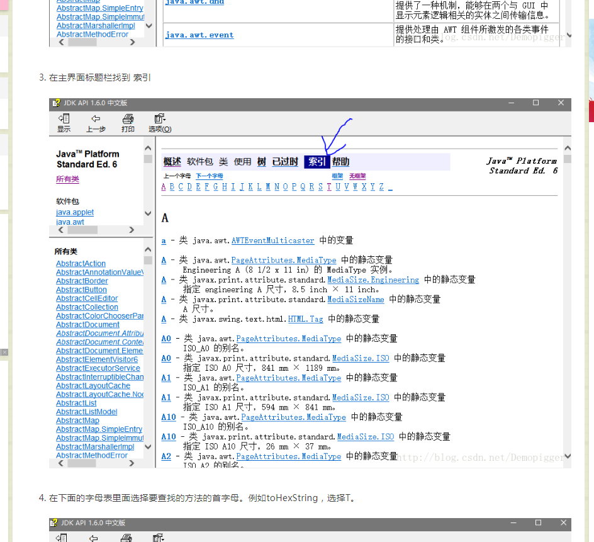Jump to letter H in the alphabet index
Viewport: 594px width, 542px height.
click(x=224, y=187)
